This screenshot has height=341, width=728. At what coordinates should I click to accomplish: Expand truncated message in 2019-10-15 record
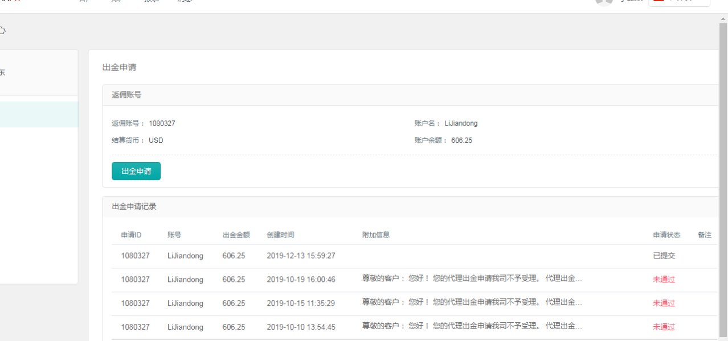click(472, 303)
